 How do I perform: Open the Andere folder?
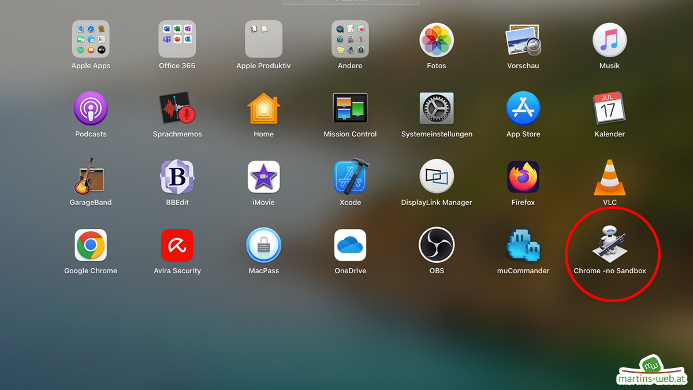click(x=351, y=39)
